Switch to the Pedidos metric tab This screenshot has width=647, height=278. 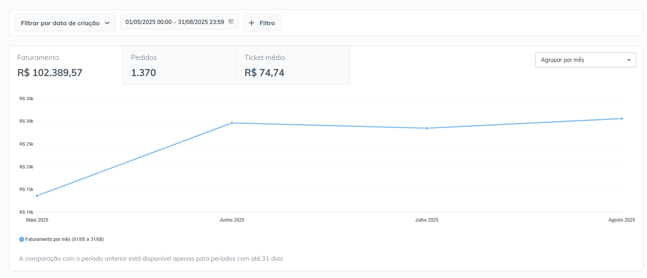[179, 65]
